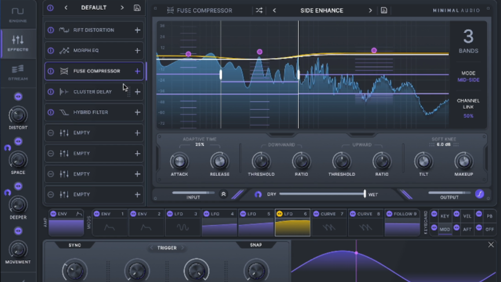501x282 pixels.
Task: Click the headphone icon beside Dry
Action: pos(258,194)
